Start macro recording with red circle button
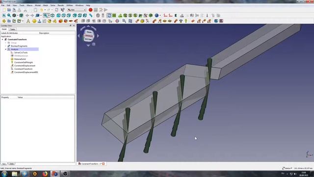The width and height of the screenshot is (314, 177). tap(90, 10)
